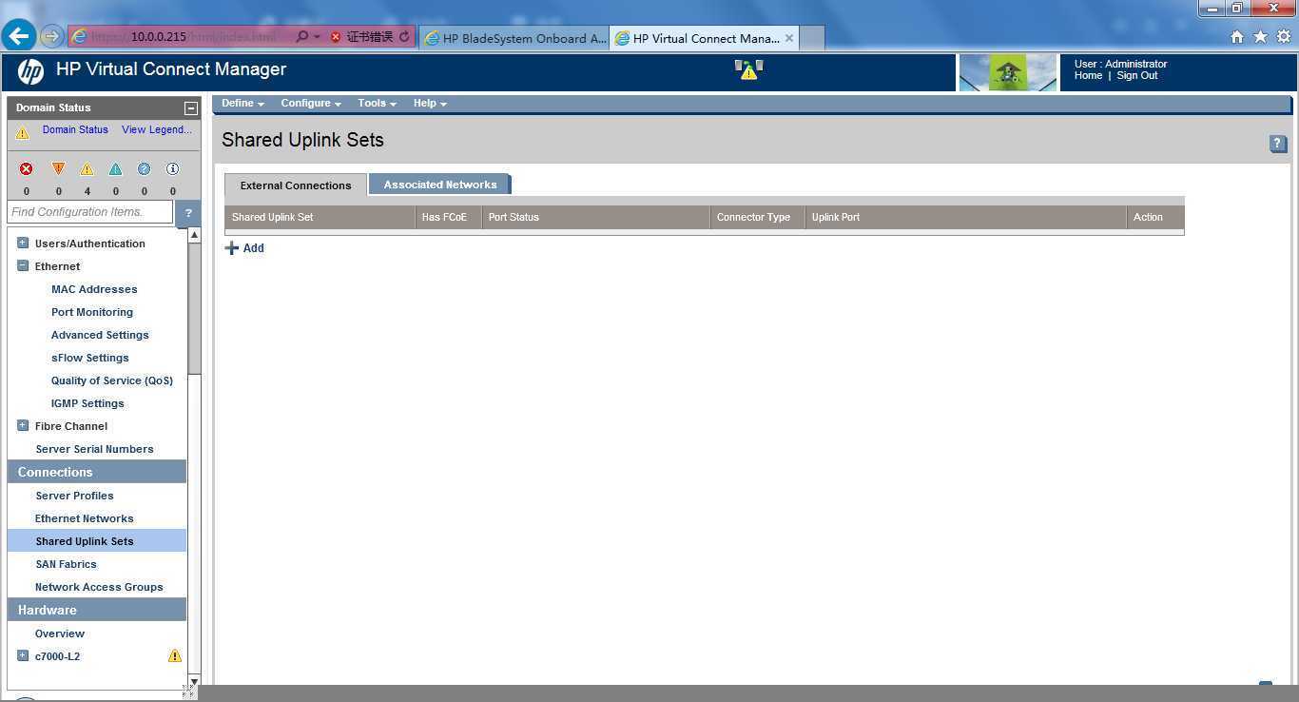Select Shared Uplink Sets in sidebar

pyautogui.click(x=97, y=540)
